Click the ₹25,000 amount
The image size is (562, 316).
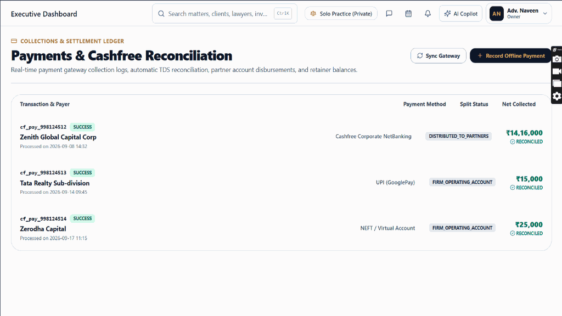click(529, 224)
